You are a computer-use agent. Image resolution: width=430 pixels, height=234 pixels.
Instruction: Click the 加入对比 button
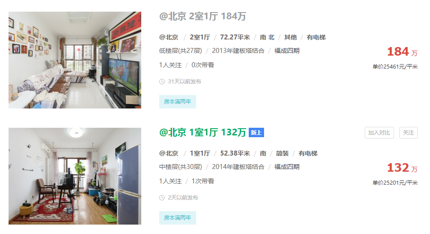(379, 133)
